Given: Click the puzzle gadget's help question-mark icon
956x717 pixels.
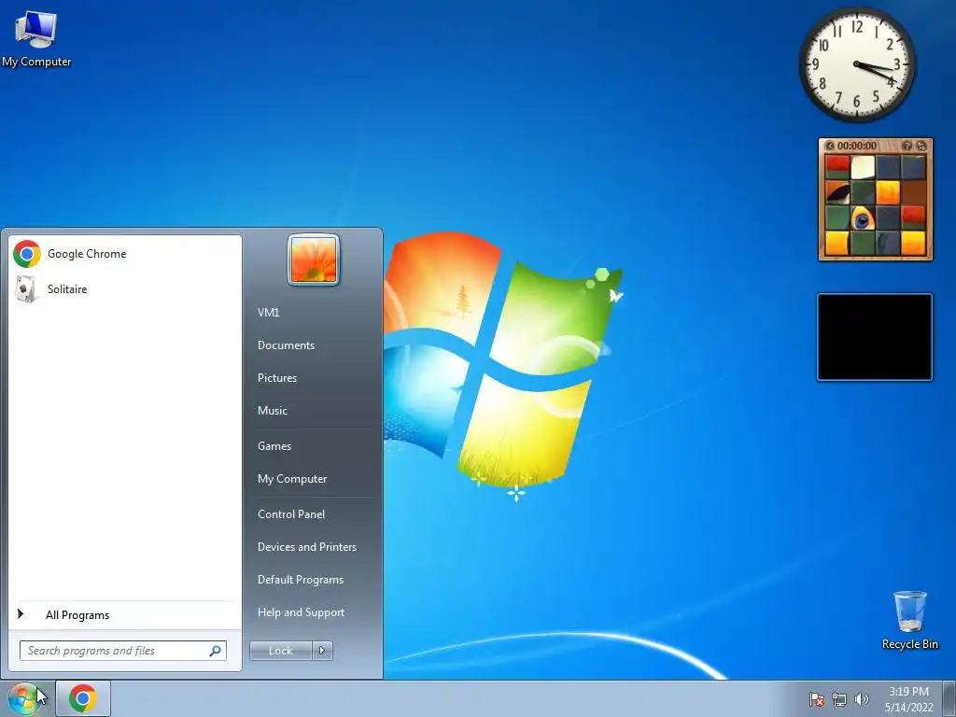Looking at the screenshot, I should click(907, 146).
